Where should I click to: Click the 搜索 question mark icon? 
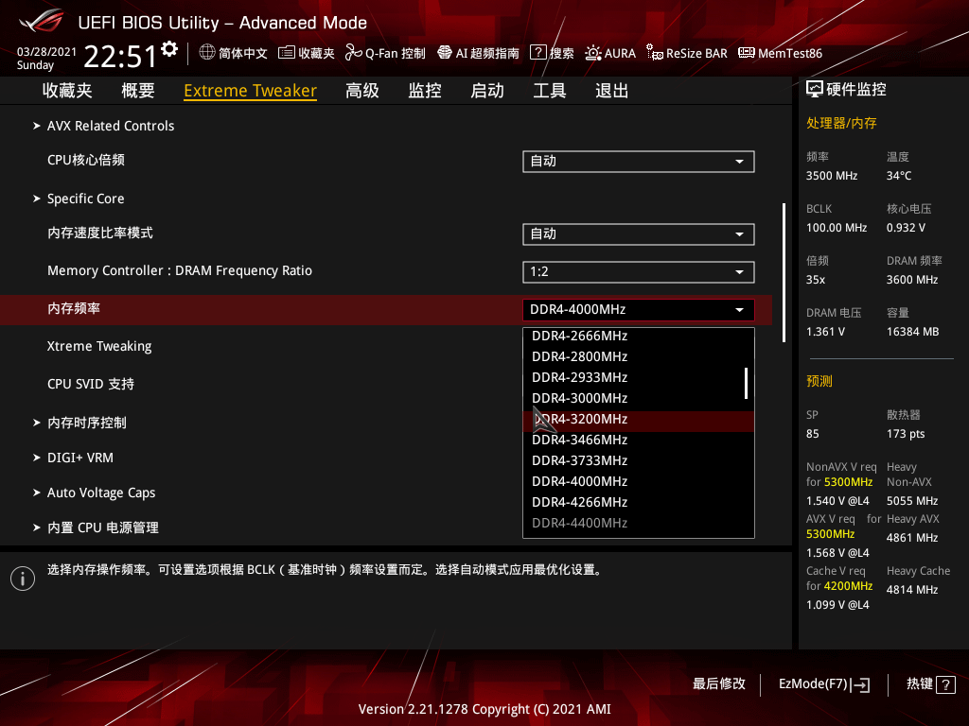[538, 53]
